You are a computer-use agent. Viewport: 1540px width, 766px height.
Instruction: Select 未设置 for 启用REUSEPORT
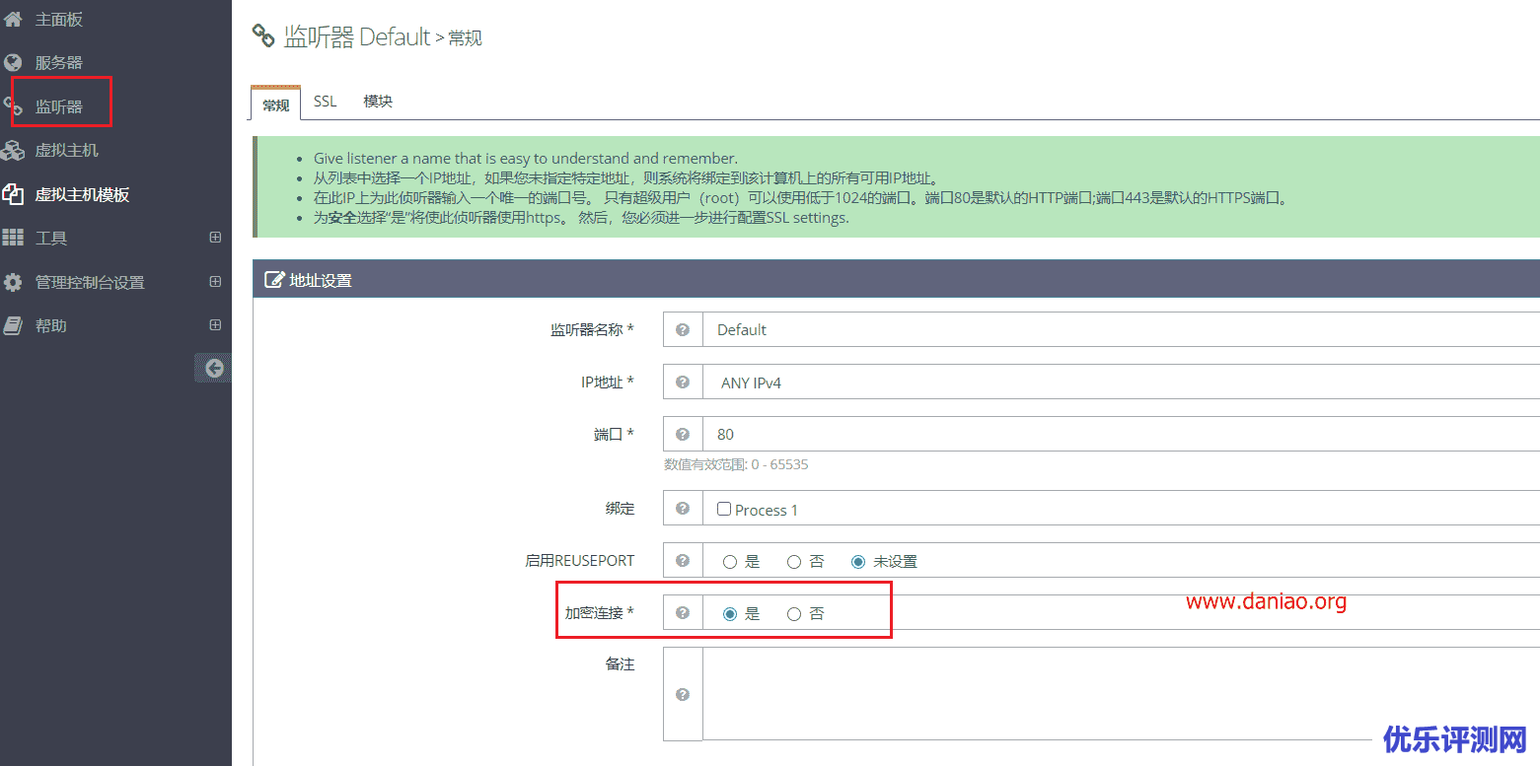tap(858, 562)
